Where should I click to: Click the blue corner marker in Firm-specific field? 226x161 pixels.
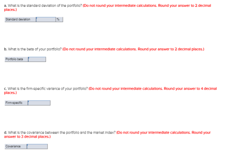click(28, 101)
